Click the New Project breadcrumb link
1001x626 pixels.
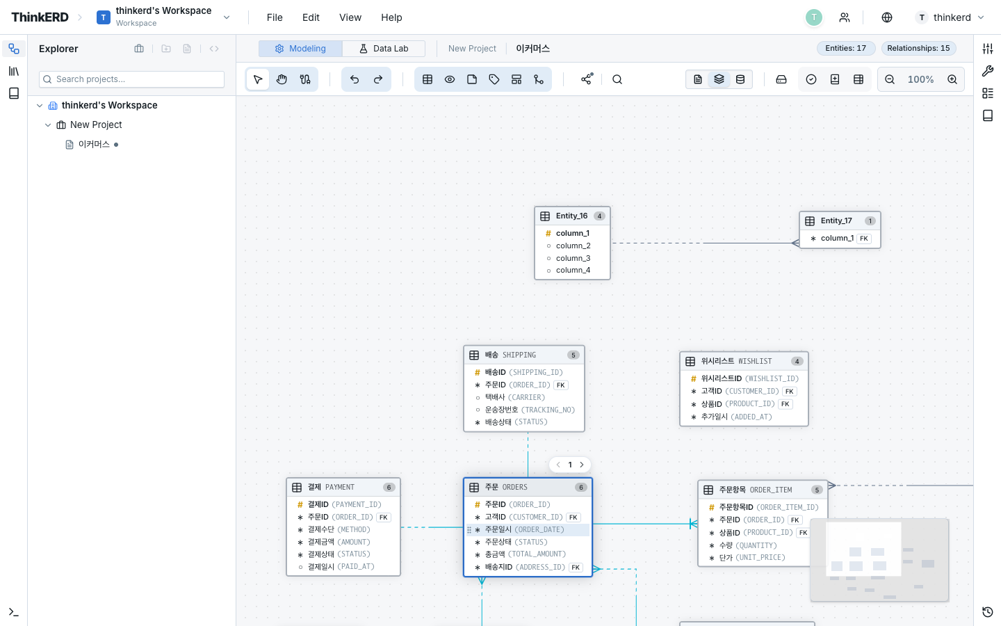click(472, 49)
